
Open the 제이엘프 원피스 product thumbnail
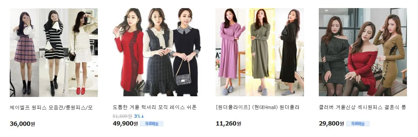[54, 53]
